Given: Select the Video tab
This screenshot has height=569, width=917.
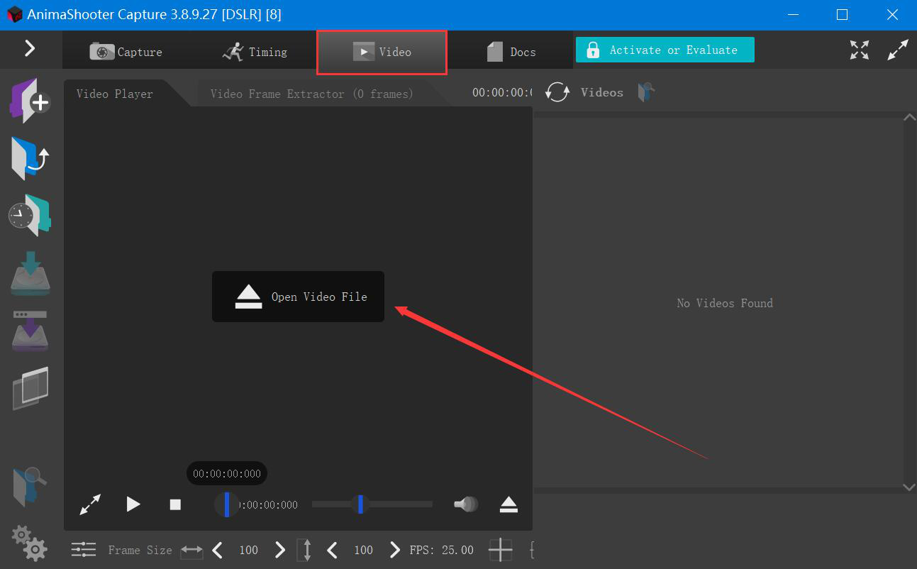Looking at the screenshot, I should (x=382, y=52).
